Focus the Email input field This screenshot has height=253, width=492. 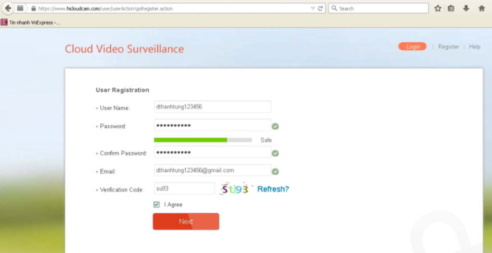coord(212,170)
